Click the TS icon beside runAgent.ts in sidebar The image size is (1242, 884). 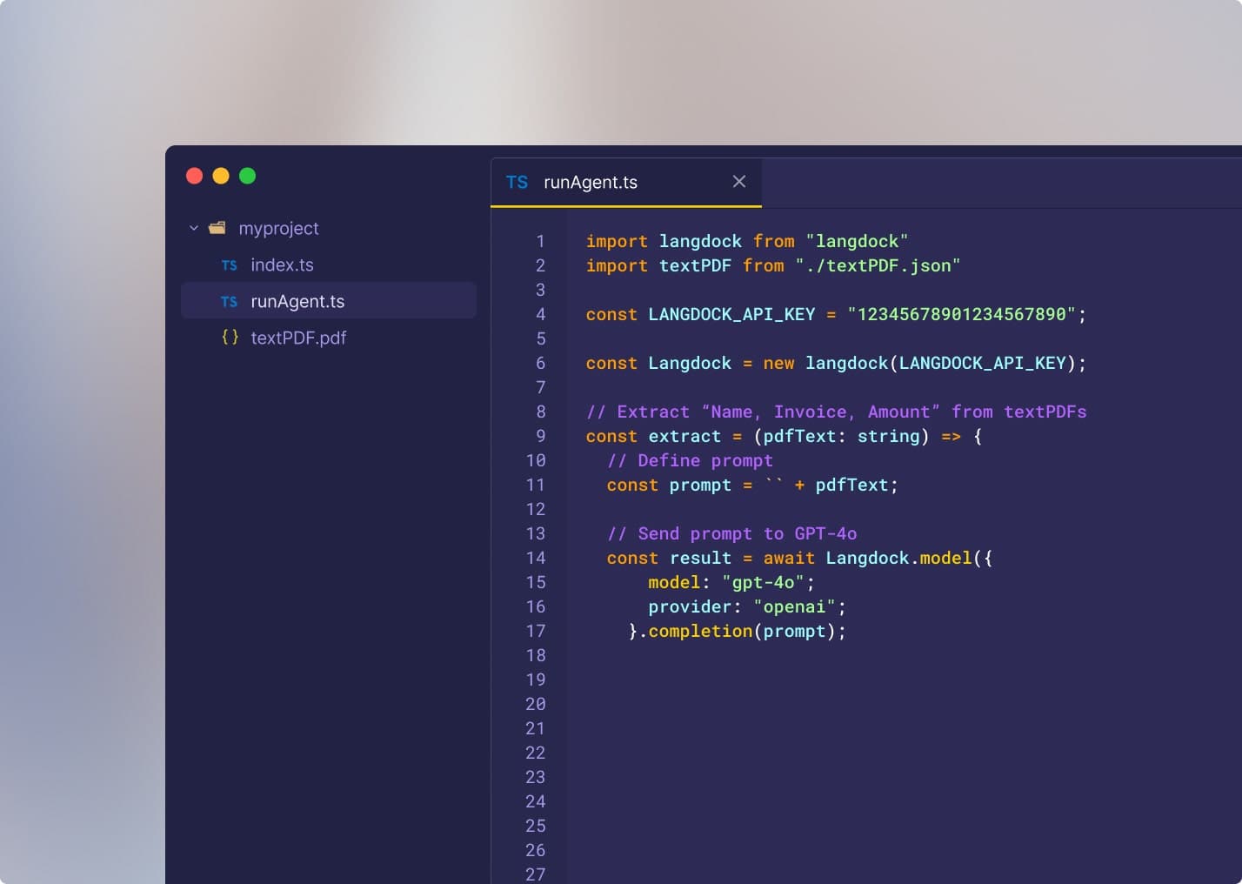(x=229, y=302)
